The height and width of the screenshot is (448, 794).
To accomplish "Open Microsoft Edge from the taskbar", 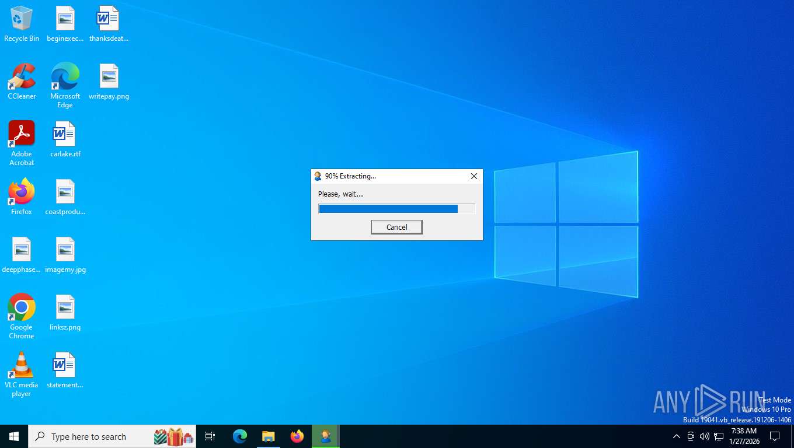I will click(240, 436).
